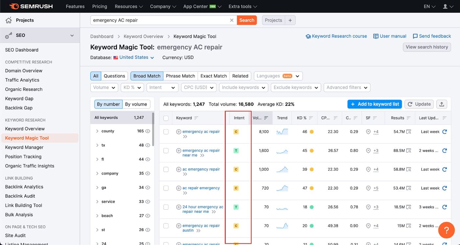Check the 24 hour emergency ac repair checkbox
The height and width of the screenshot is (245, 460).
[166, 207]
